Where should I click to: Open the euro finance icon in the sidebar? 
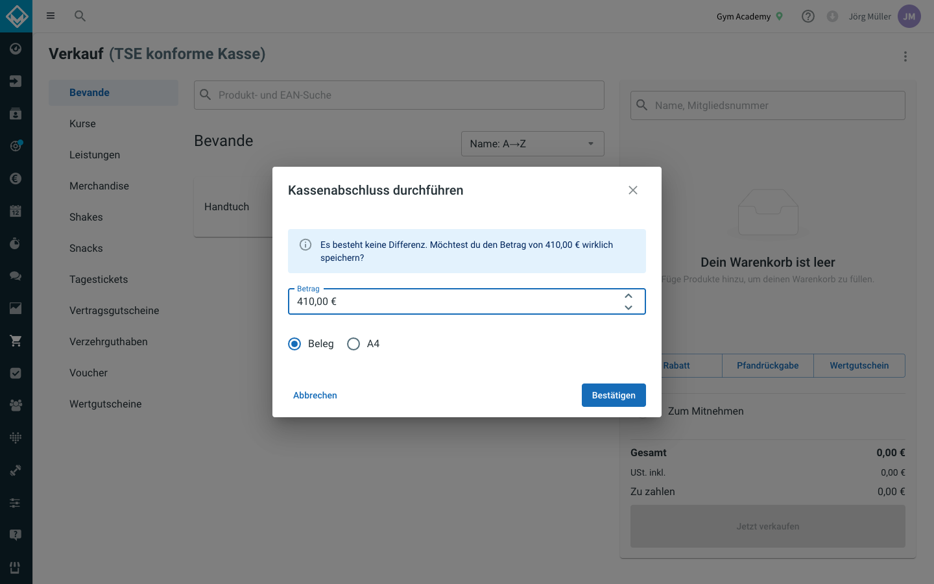[16, 178]
